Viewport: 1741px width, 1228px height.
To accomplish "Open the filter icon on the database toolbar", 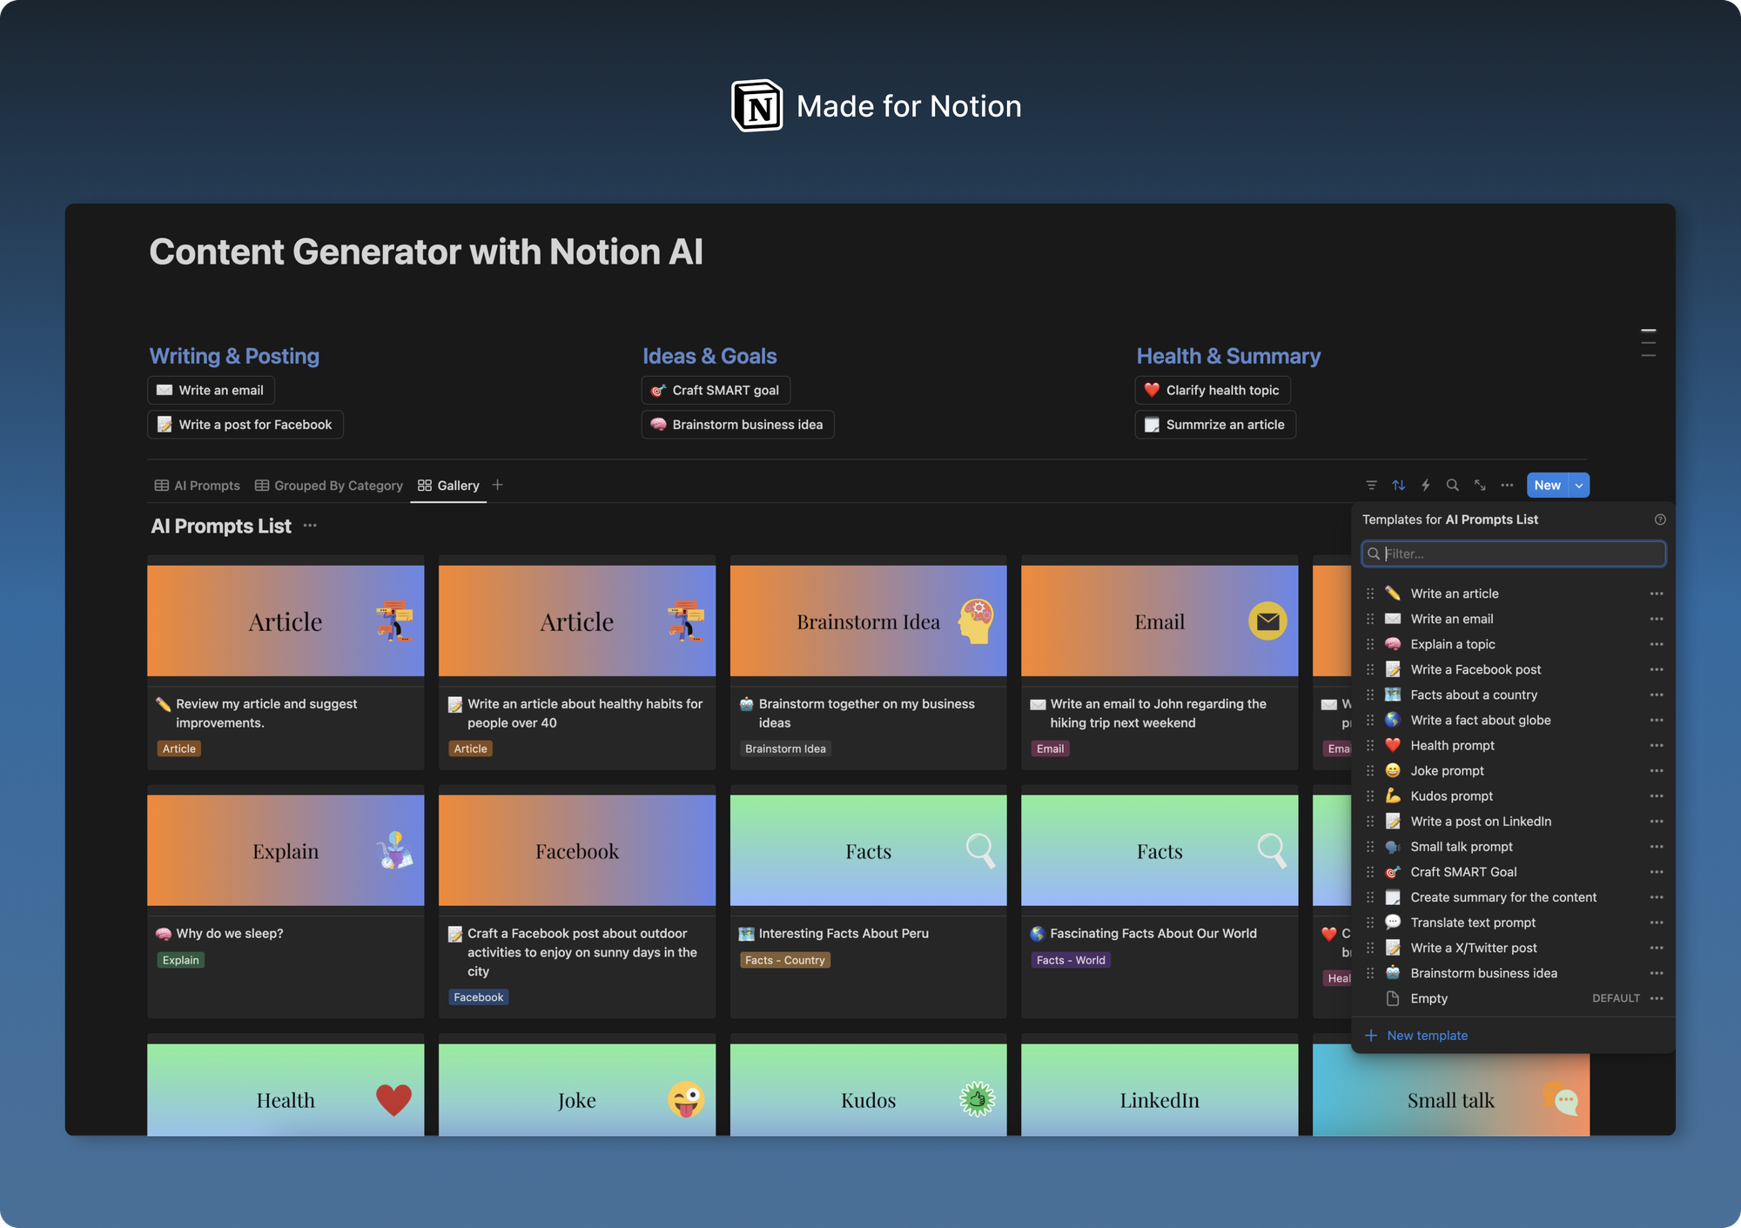I will pos(1371,485).
